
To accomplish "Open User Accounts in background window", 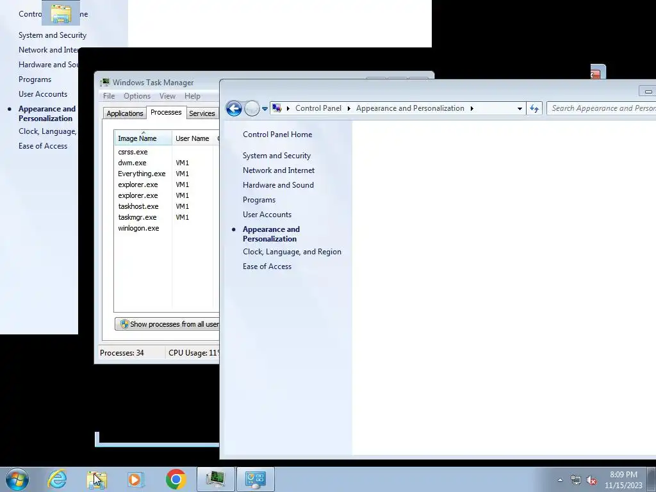I will click(x=43, y=94).
